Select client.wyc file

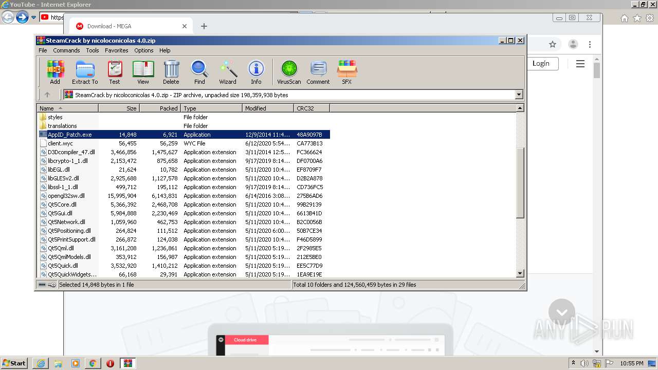[x=184, y=143]
